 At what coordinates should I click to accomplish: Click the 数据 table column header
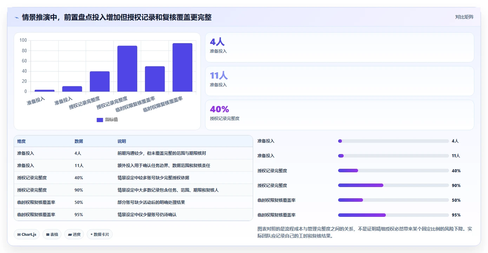pyautogui.click(x=79, y=141)
